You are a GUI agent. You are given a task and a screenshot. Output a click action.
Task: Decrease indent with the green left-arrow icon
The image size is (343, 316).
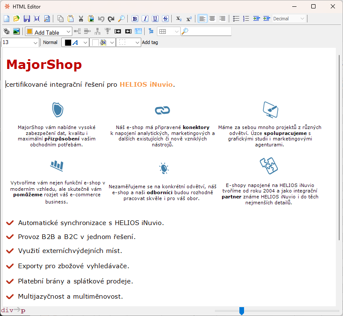[256, 19]
